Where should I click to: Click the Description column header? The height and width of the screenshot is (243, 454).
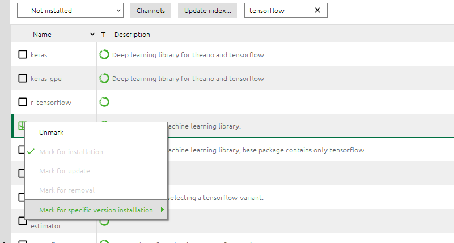point(132,35)
